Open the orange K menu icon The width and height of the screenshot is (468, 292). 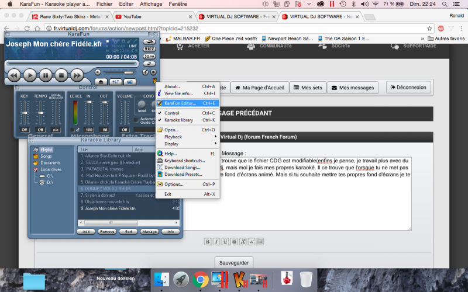point(154,81)
